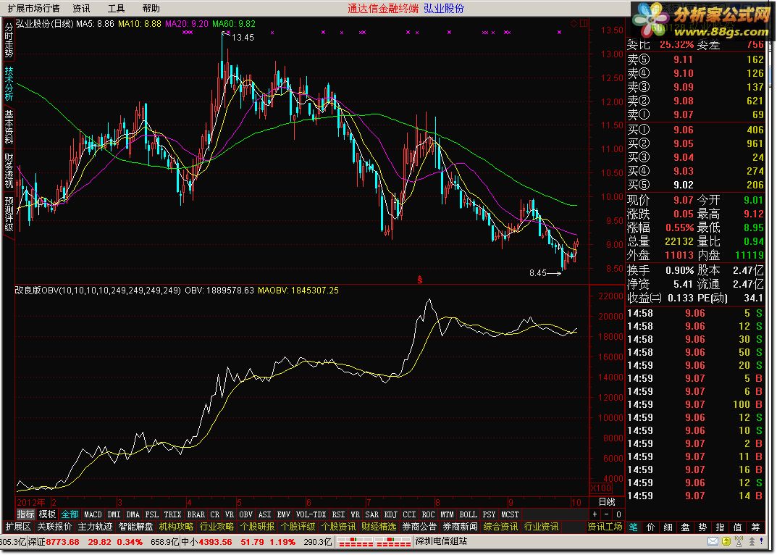Open the 财经精选 link
The image size is (777, 555).
[379, 527]
